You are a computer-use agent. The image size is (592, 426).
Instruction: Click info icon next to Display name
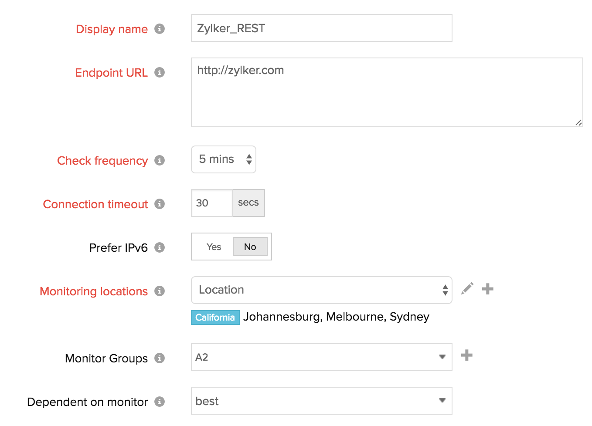(x=160, y=29)
